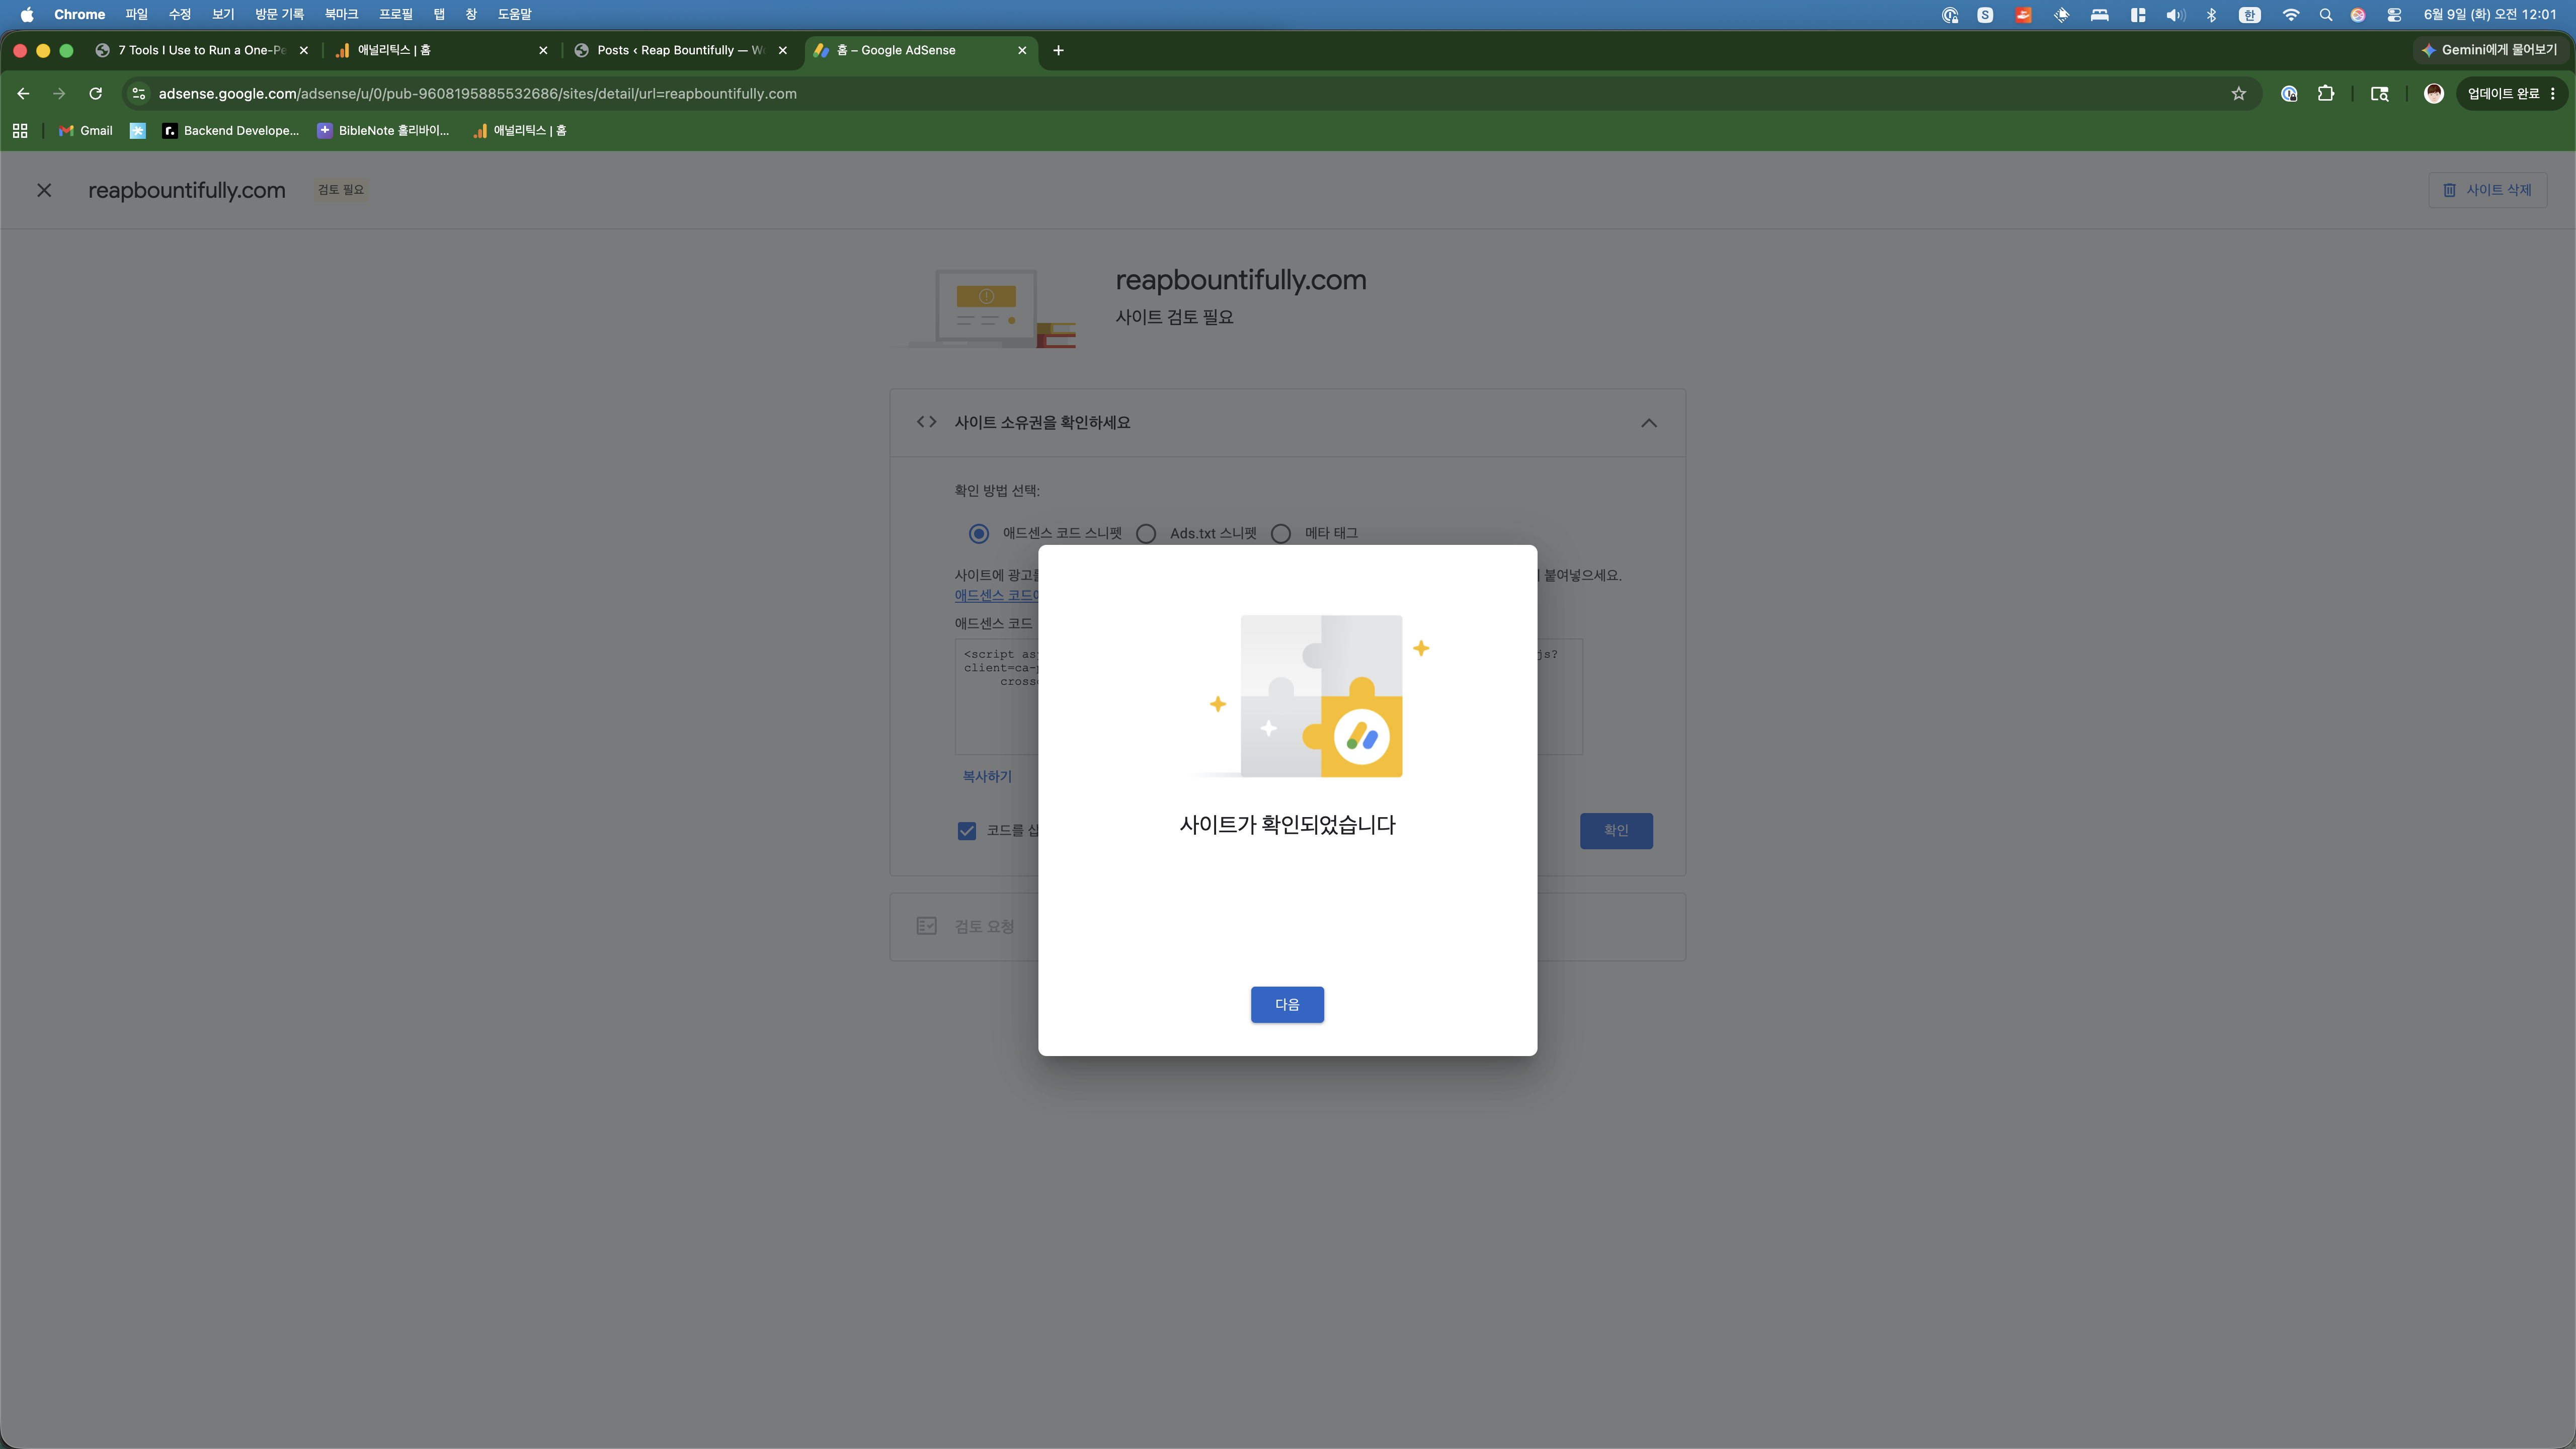Close the Google AdSense tab
2576x1449 pixels.
click(1022, 50)
